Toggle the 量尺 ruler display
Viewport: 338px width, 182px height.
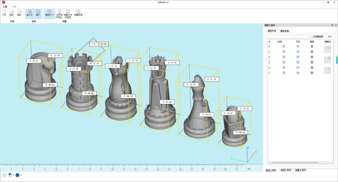pos(38,13)
